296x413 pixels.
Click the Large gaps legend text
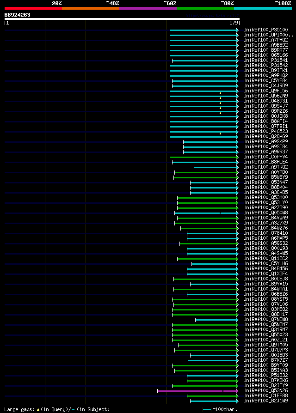click(19, 410)
